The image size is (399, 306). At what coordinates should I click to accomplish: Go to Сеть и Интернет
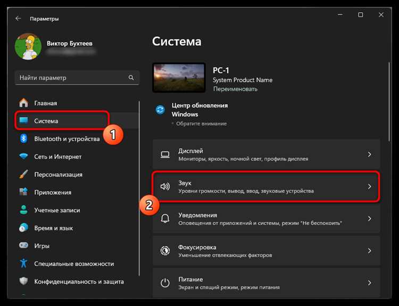click(x=77, y=156)
